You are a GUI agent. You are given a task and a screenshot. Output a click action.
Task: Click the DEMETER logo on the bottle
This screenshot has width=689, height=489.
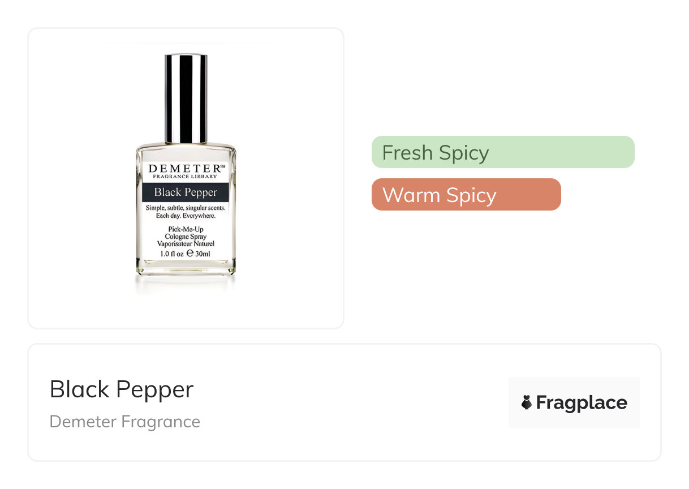pyautogui.click(x=186, y=168)
